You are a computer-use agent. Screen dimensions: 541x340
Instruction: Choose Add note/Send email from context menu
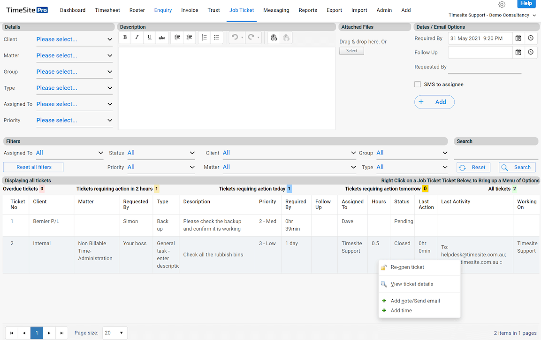pyautogui.click(x=419, y=301)
